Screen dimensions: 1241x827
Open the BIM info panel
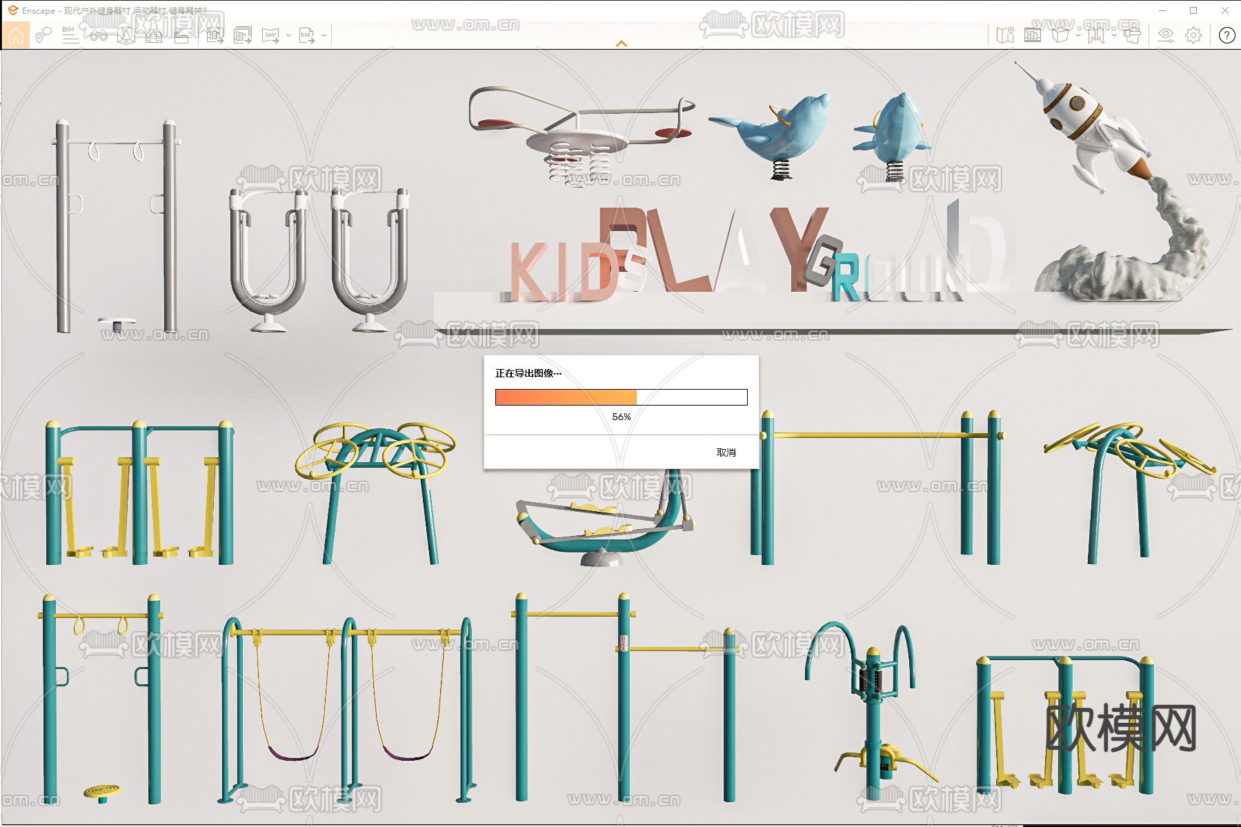(x=70, y=35)
